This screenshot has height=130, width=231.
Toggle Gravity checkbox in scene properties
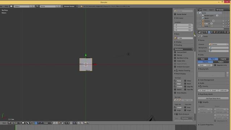(x=201, y=86)
